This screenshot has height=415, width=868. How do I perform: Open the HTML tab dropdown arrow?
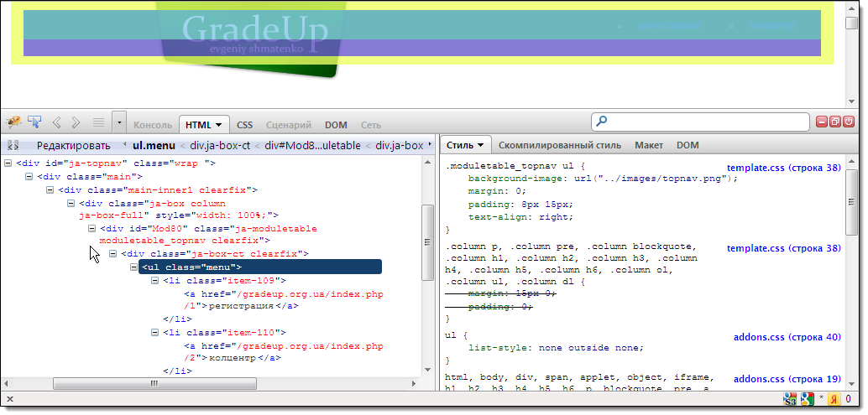click(x=219, y=125)
